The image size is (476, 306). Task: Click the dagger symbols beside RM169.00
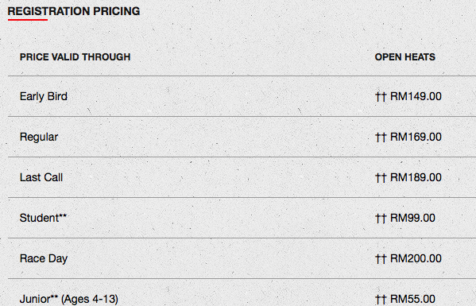[381, 138]
